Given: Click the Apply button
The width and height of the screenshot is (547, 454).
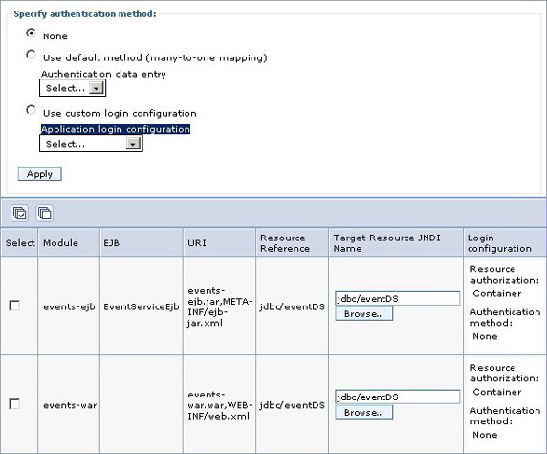Looking at the screenshot, I should point(40,174).
